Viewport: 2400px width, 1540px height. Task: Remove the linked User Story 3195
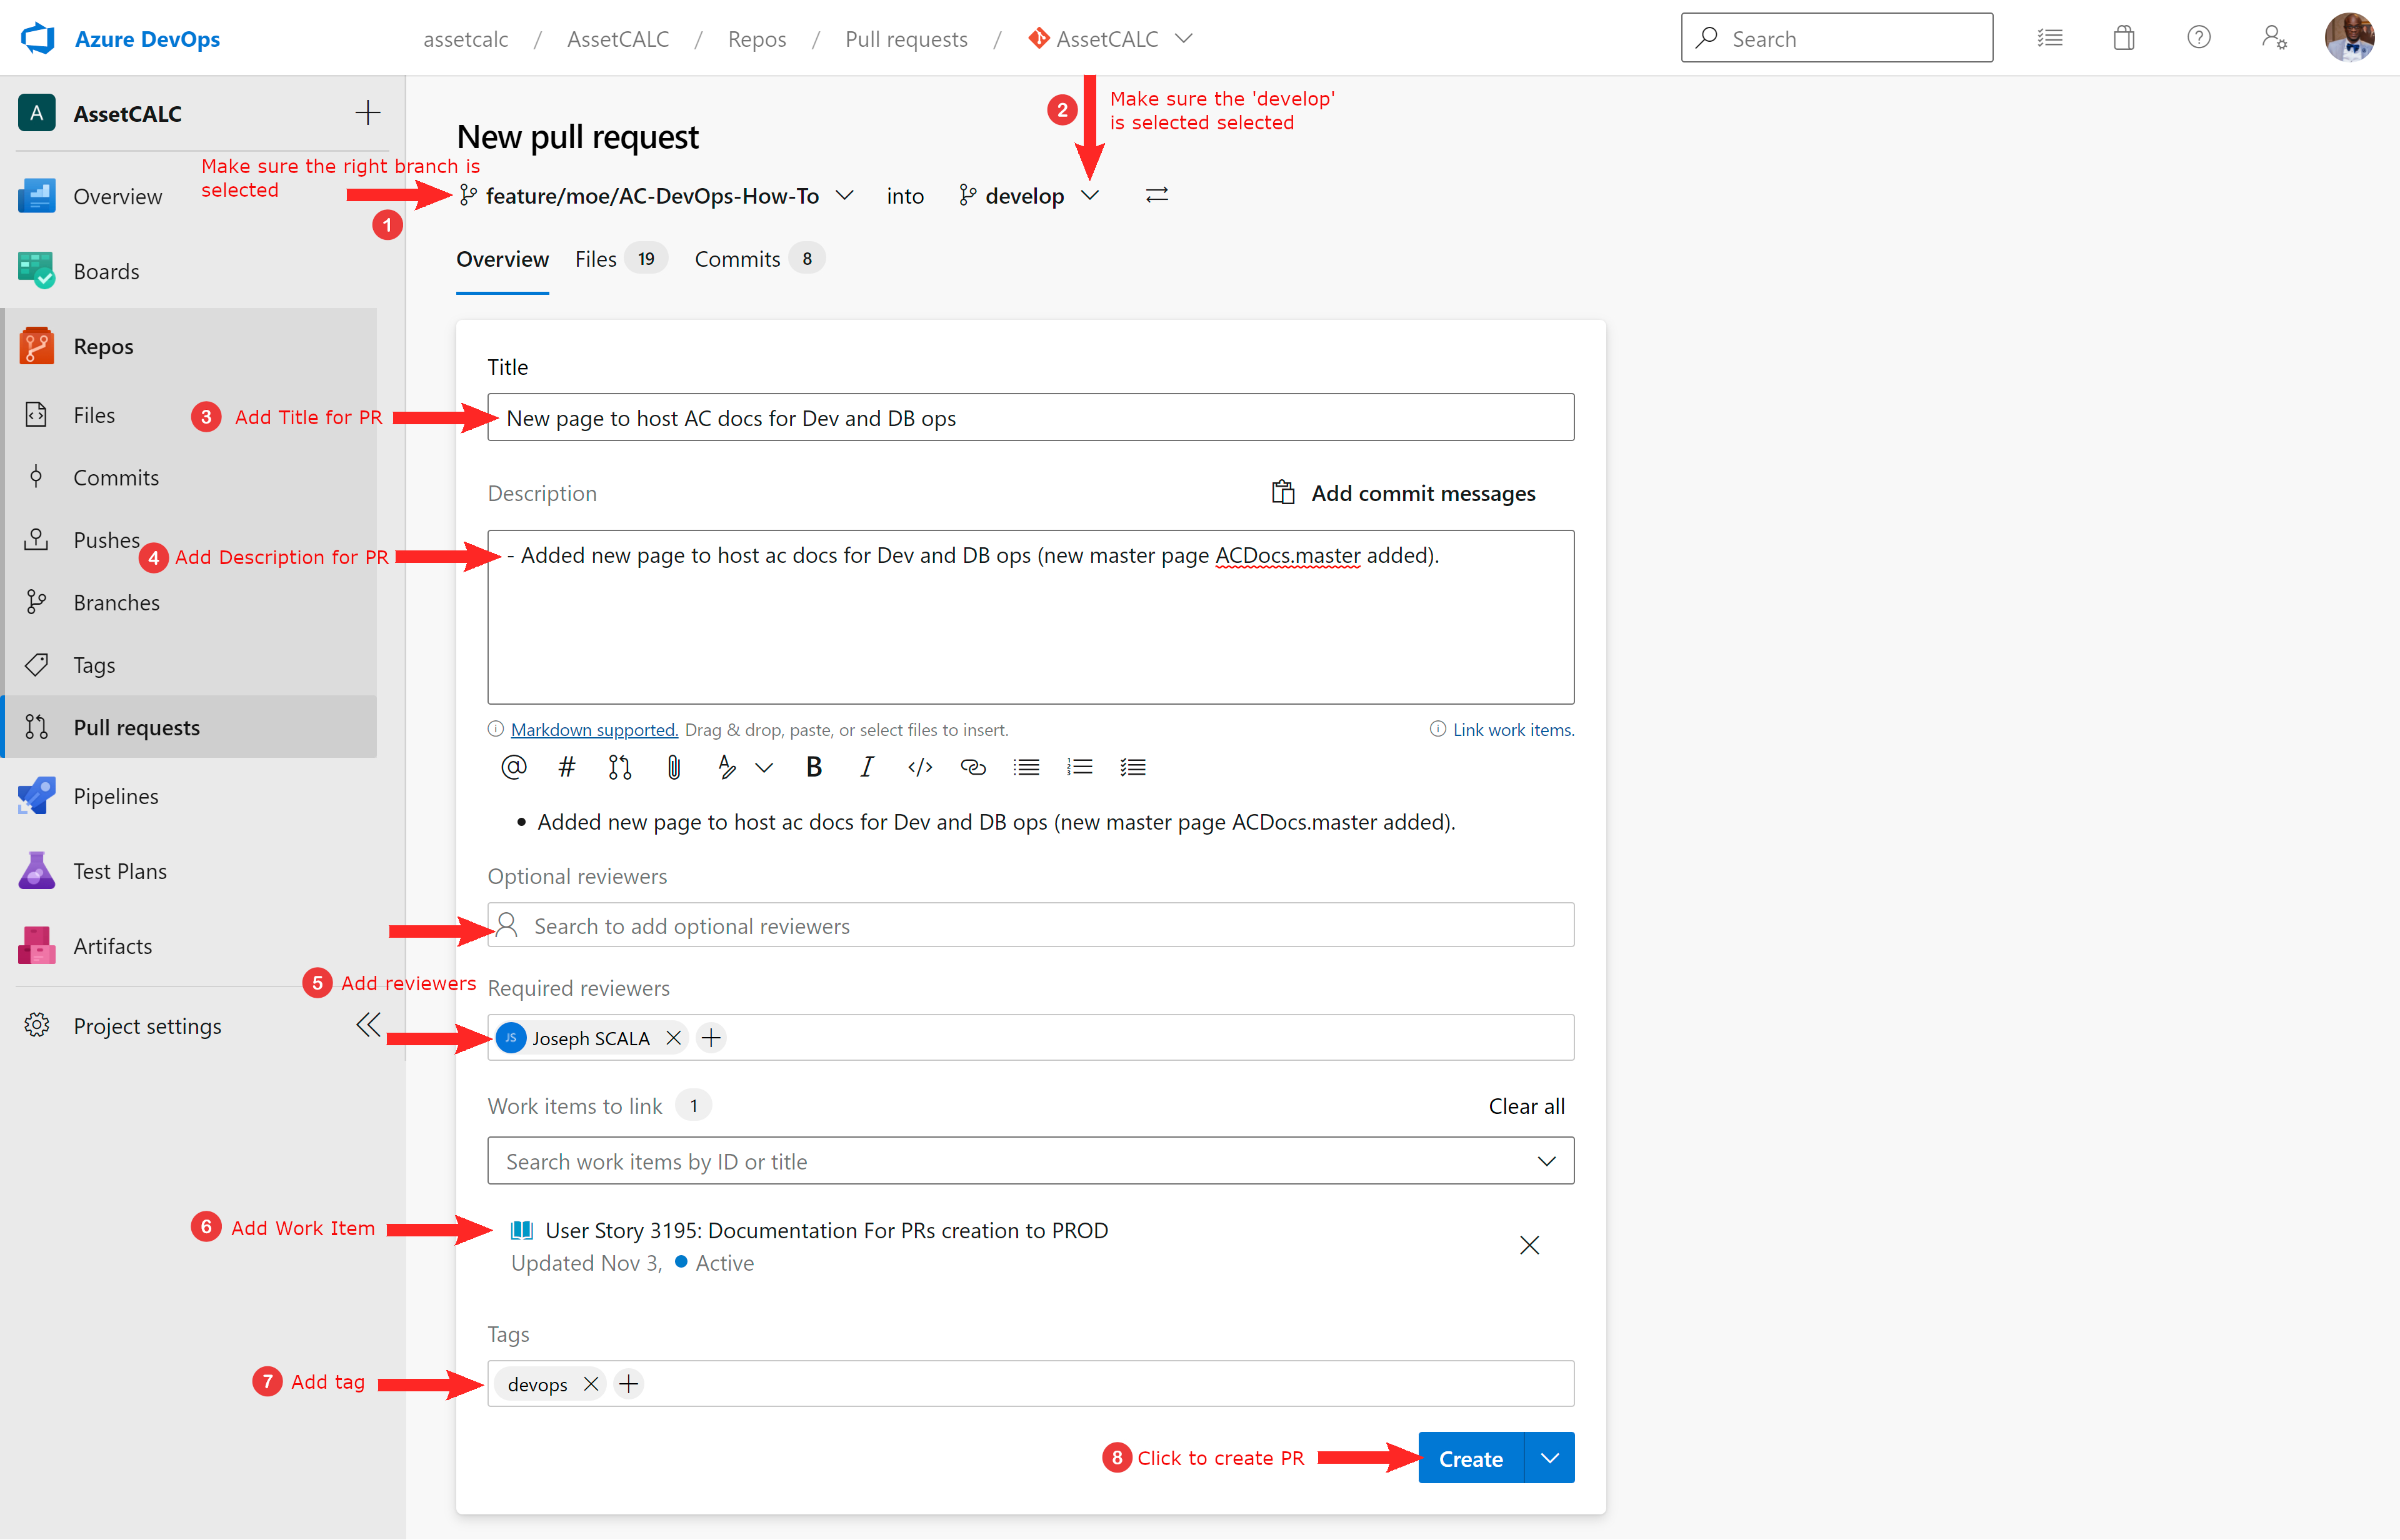[x=1529, y=1245]
